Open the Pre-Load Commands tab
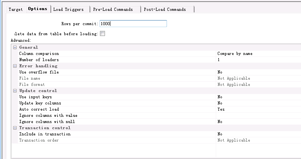Screen dimensions: 301x159 pyautogui.click(x=113, y=9)
